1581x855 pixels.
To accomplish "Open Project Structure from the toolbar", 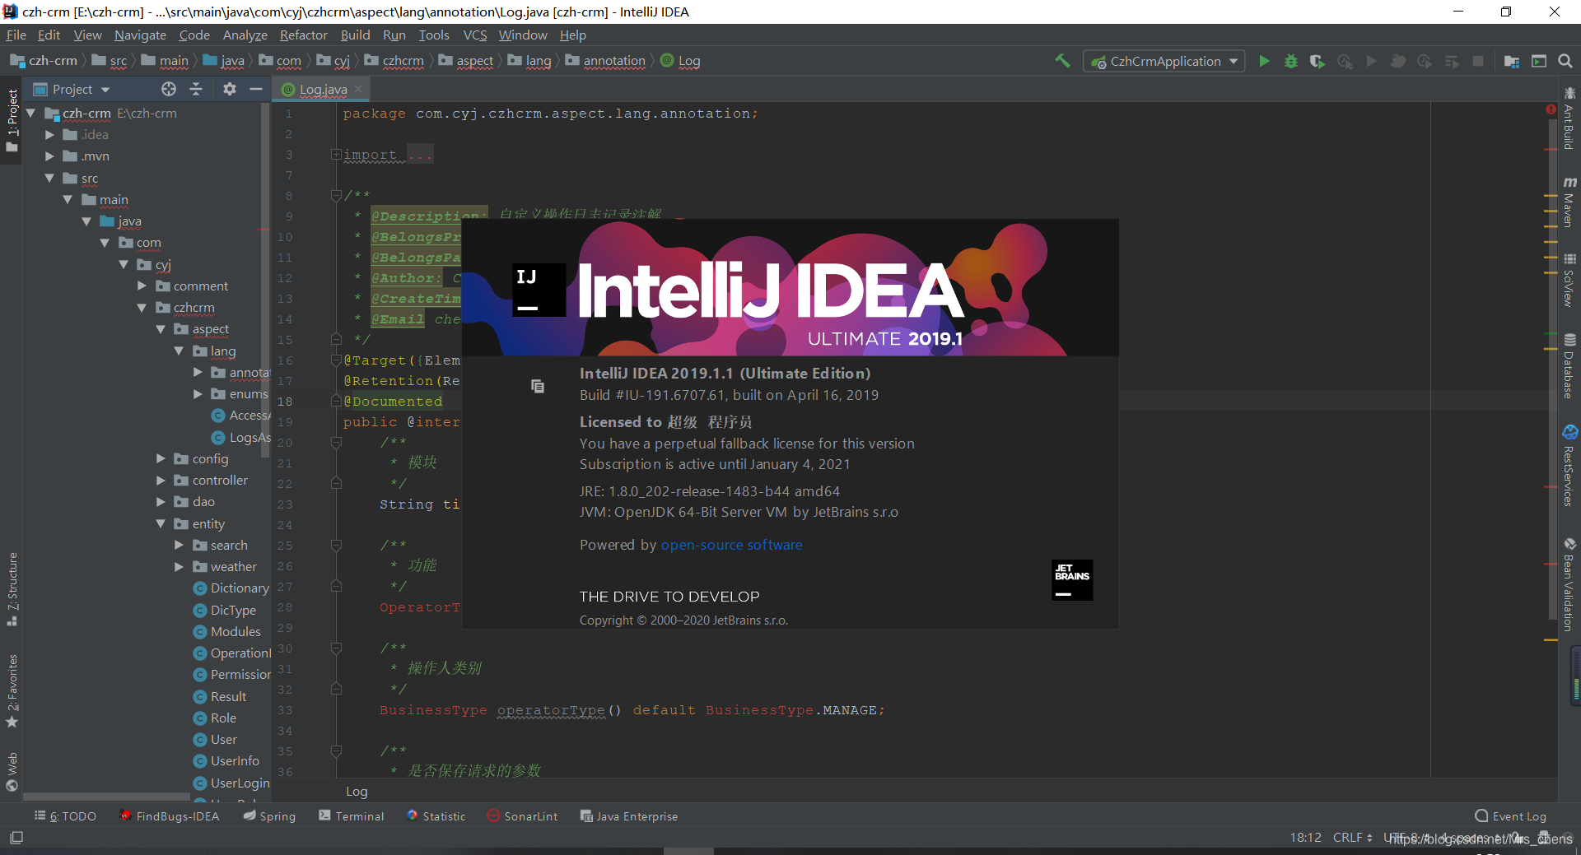I will coord(1511,61).
